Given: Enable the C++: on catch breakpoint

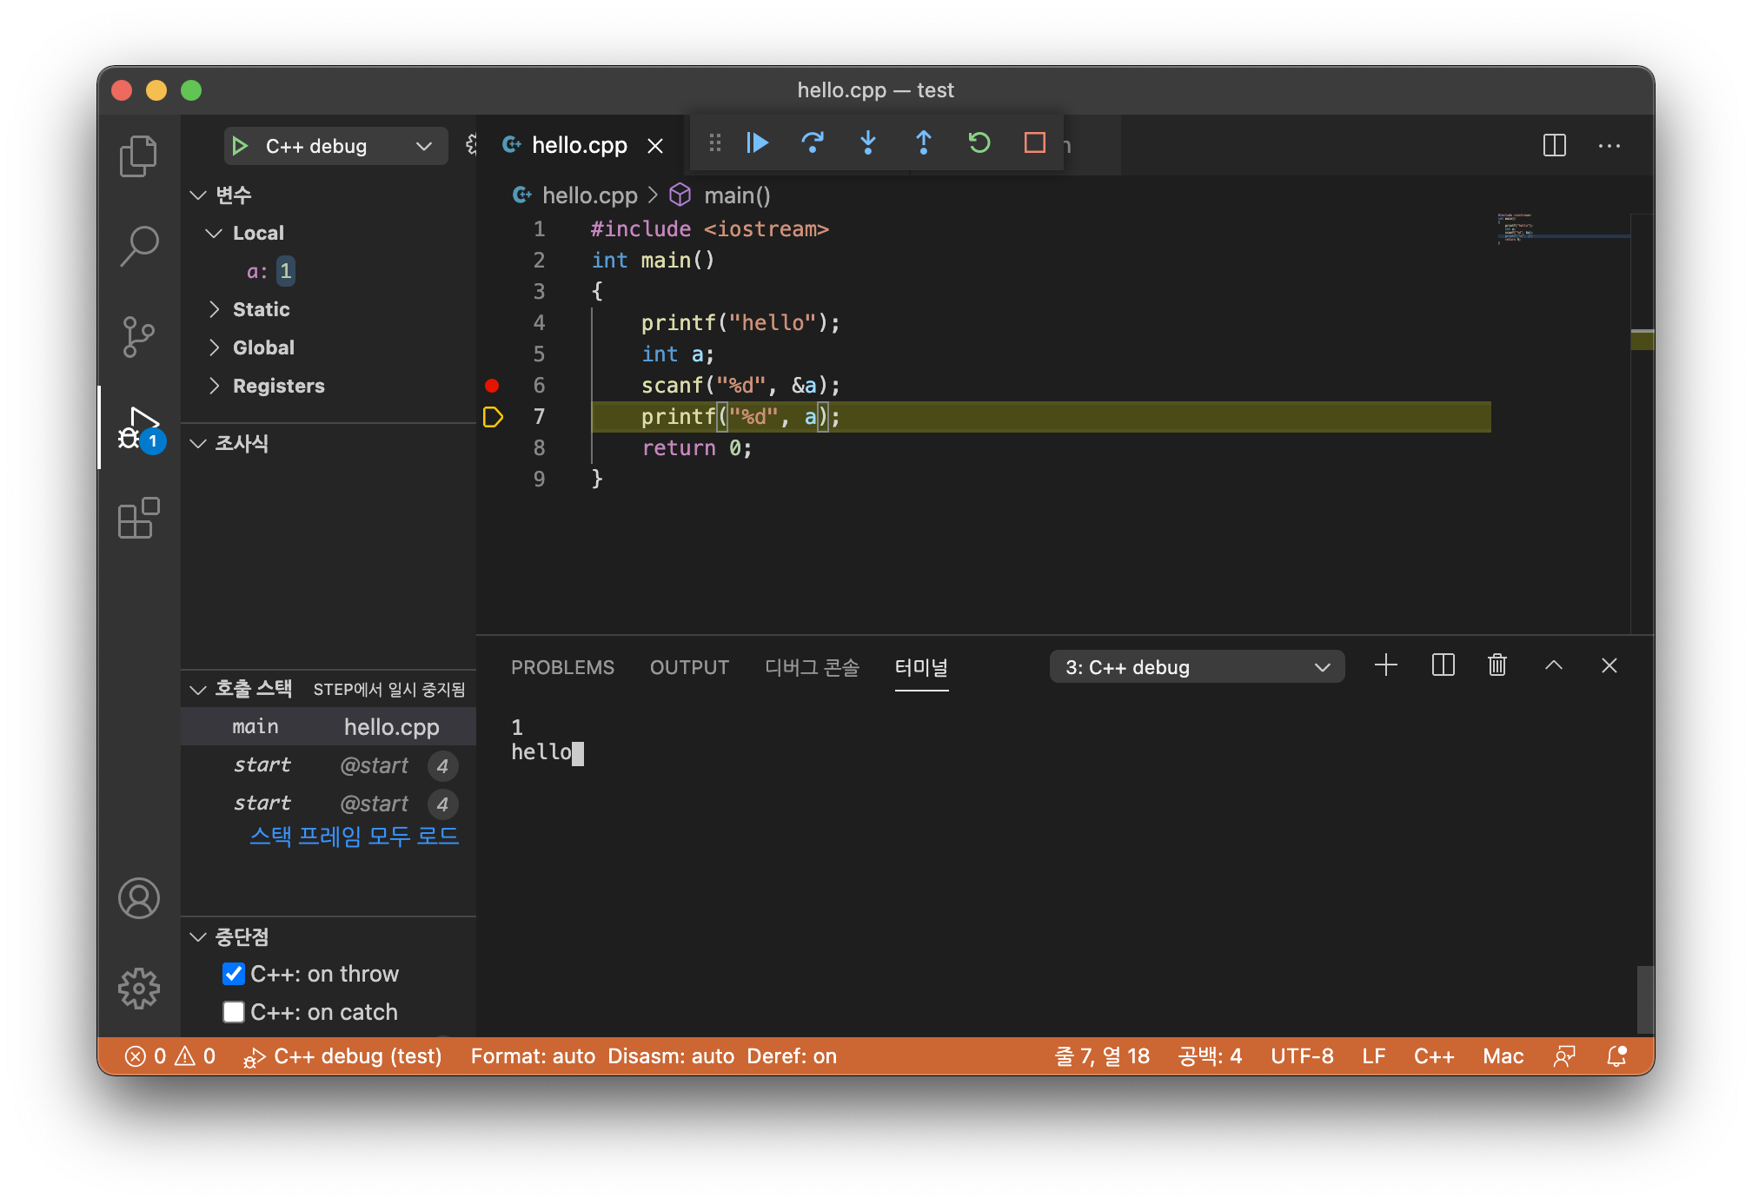Looking at the screenshot, I should point(234,1012).
